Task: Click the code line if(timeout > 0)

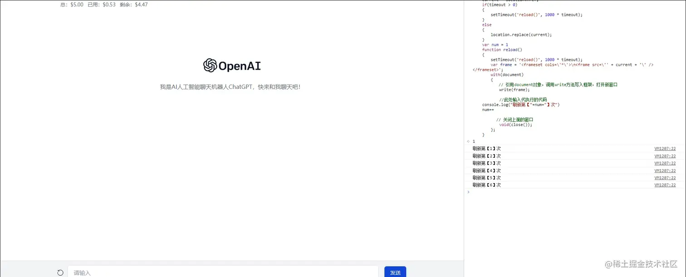Action: pos(500,5)
